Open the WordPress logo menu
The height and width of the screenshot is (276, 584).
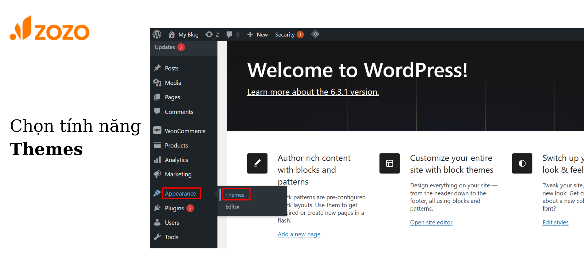pyautogui.click(x=157, y=34)
